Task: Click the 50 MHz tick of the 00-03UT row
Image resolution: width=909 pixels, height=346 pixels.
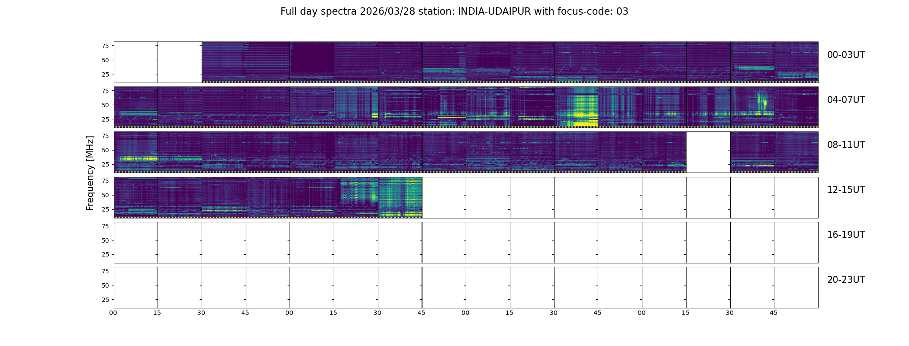Action: pyautogui.click(x=105, y=60)
